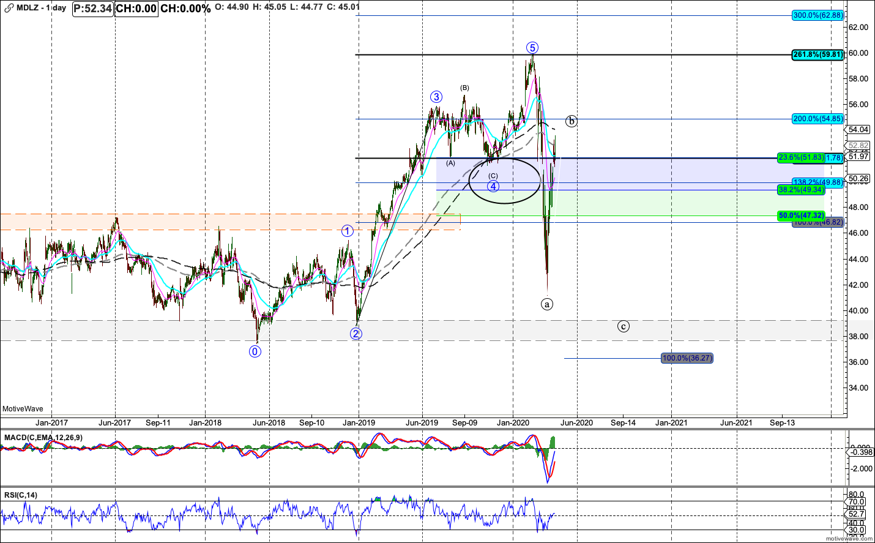Click the Sep-13 date on time axis
Image resolution: width=875 pixels, height=543 pixels.
coord(783,423)
